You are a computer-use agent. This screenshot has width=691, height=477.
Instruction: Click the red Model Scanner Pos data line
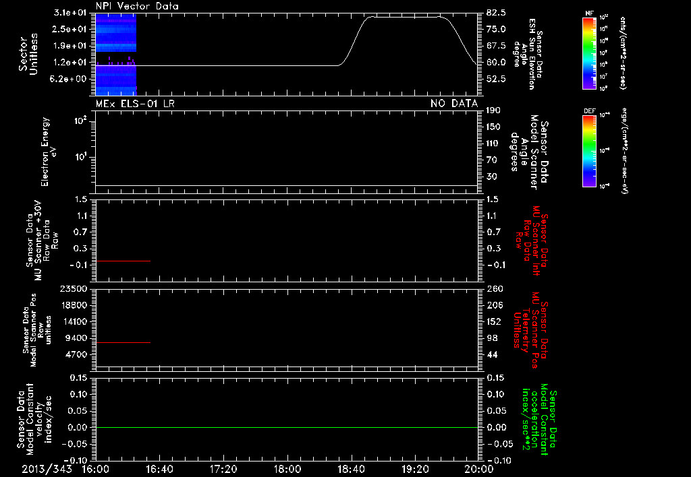[x=123, y=342]
